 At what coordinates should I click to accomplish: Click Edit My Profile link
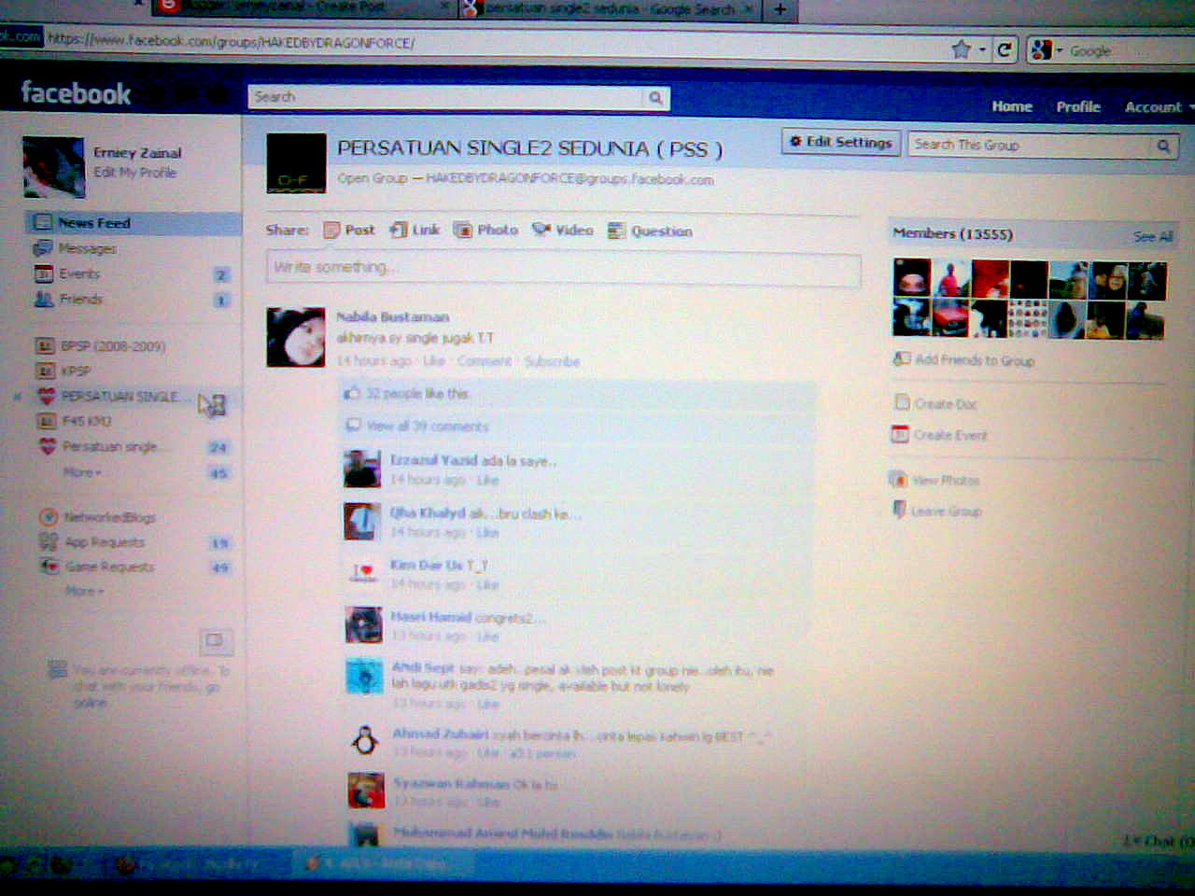134,173
